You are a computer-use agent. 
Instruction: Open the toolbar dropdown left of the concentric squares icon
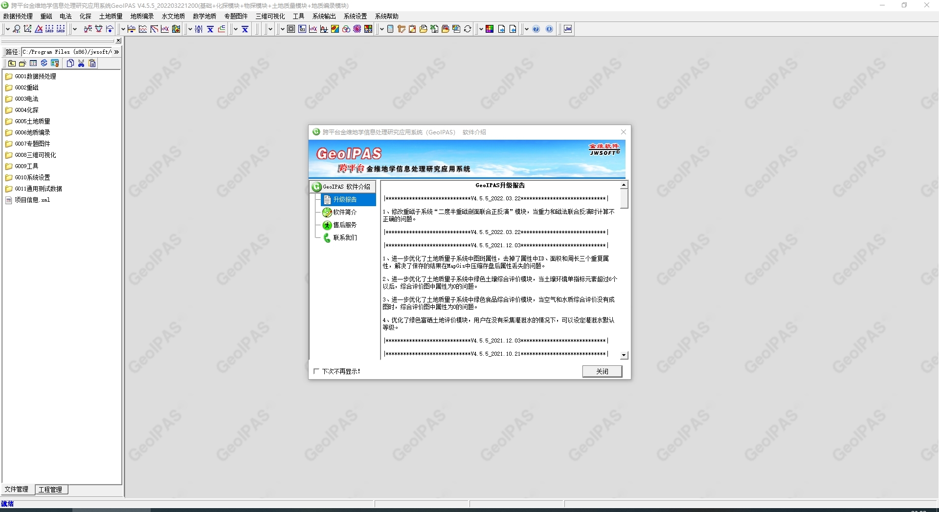282,29
